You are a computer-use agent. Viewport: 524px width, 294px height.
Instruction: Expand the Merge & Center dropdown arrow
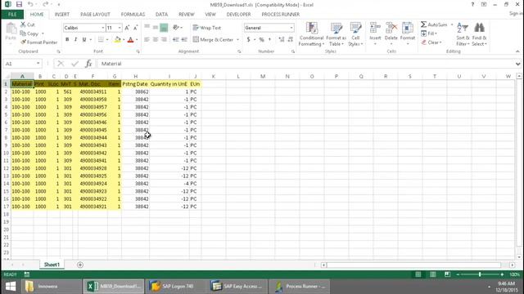237,40
